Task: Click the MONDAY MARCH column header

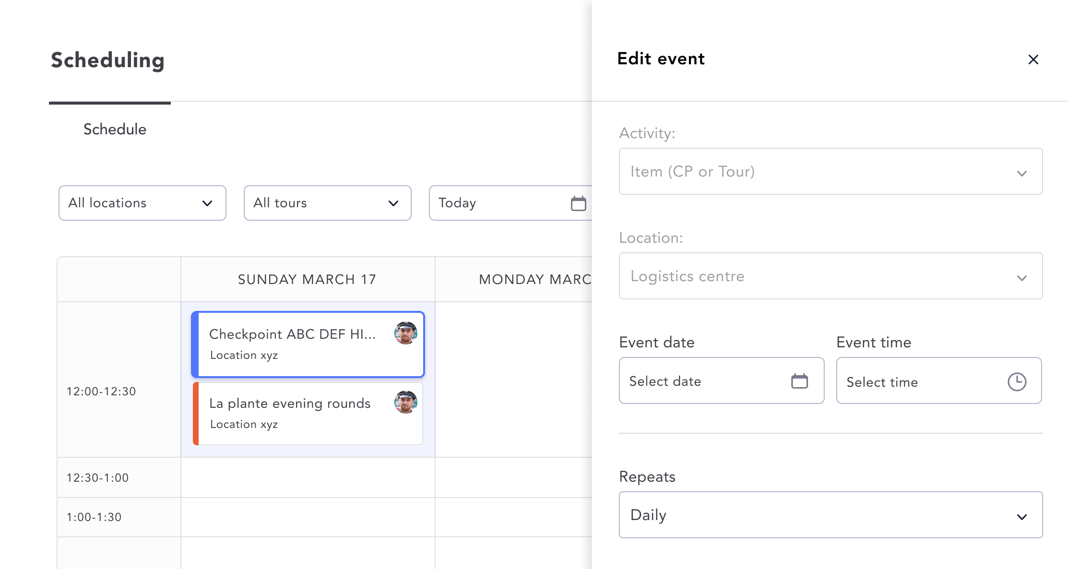Action: [514, 279]
